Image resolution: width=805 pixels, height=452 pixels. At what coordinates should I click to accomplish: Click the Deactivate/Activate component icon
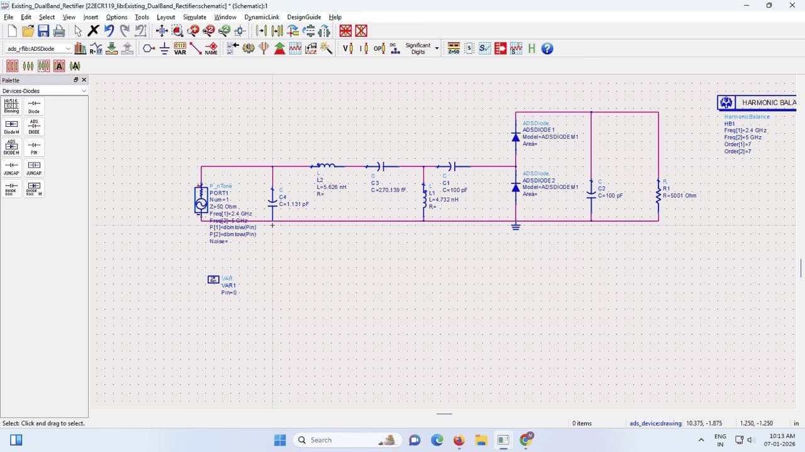click(x=345, y=30)
